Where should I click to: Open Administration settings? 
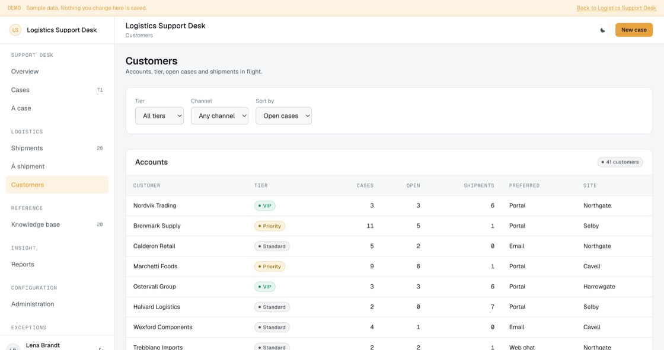tap(57, 304)
